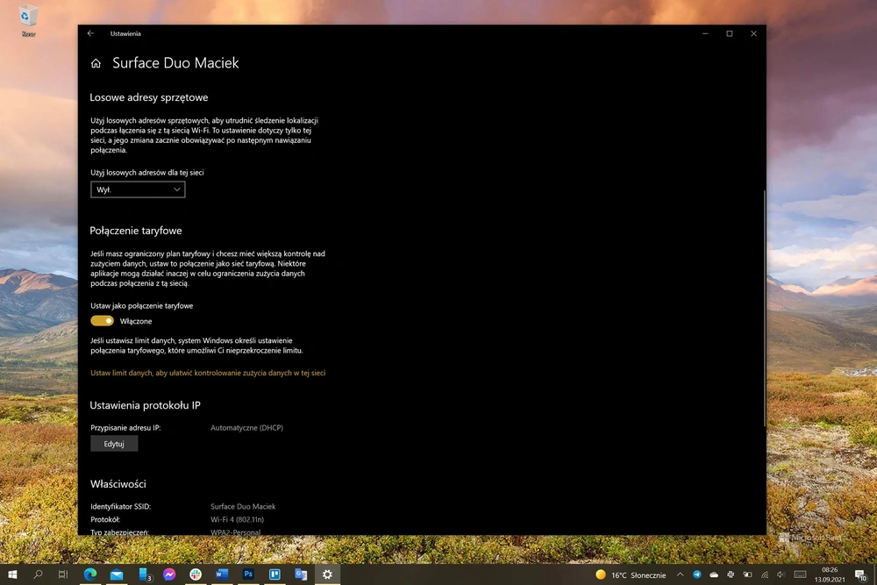This screenshot has height=585, width=877.
Task: Open Task View on the taskbar
Action: (x=62, y=574)
